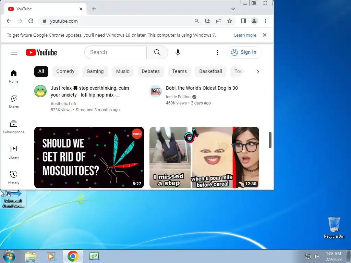Click the install app icon in address bar

(208, 21)
